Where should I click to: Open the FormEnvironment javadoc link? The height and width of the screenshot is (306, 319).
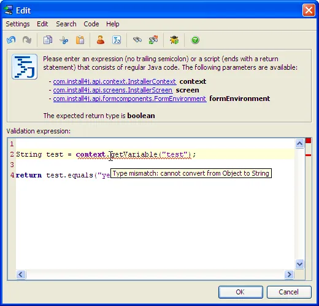coord(129,99)
